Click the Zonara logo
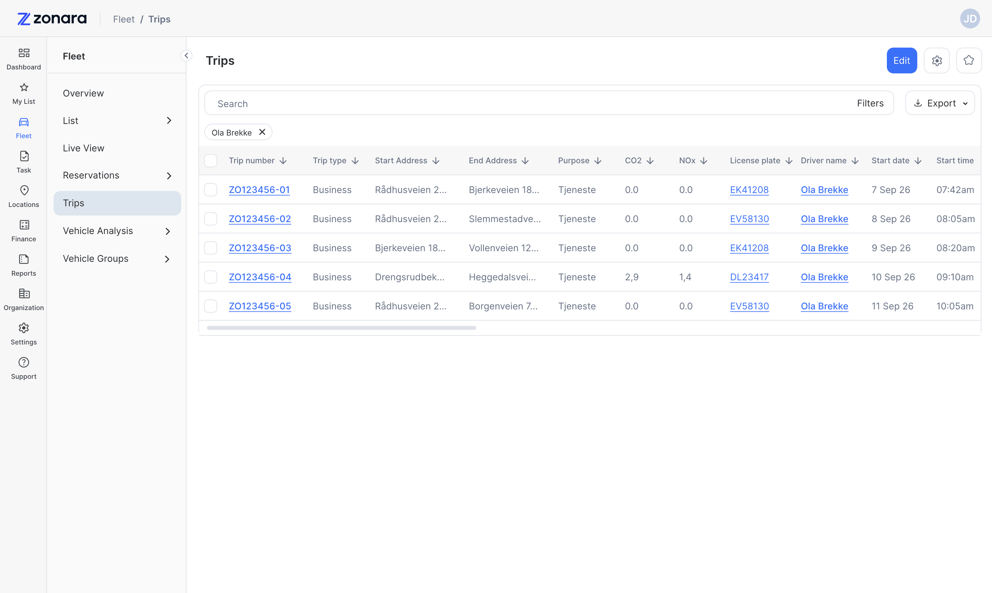Screen dimensions: 992x593 [52, 19]
